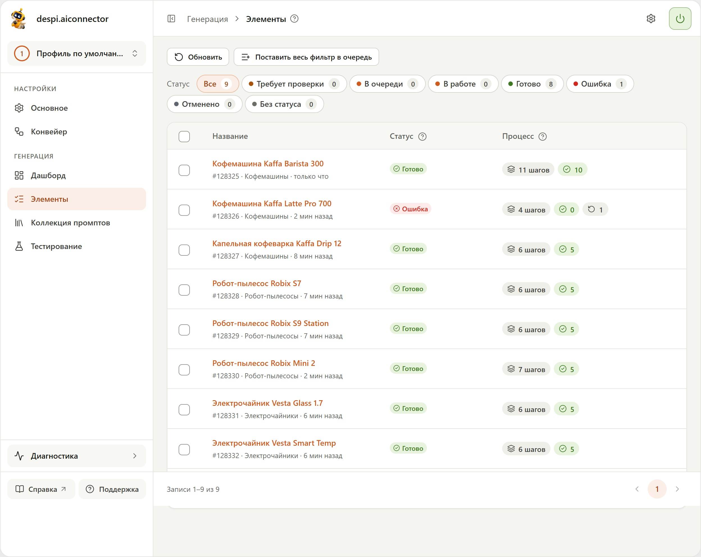This screenshot has width=701, height=557.
Task: Click the retry counter badge in Latte Pro 700 row
Action: point(595,210)
